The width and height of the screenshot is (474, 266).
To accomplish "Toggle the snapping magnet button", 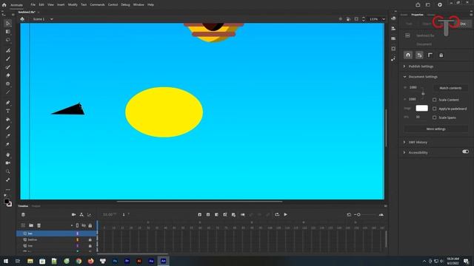I will pos(408,55).
